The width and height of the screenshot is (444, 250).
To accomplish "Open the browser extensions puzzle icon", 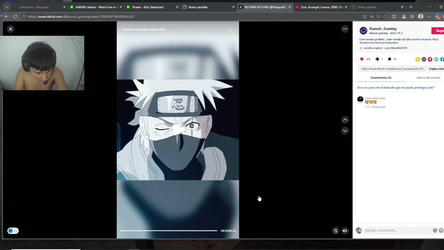I will tap(394, 17).
